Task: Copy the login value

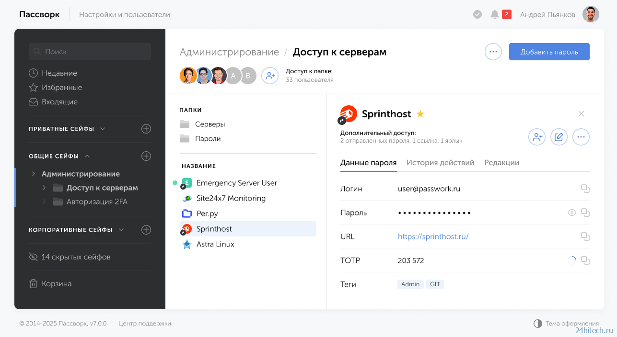Action: [585, 189]
